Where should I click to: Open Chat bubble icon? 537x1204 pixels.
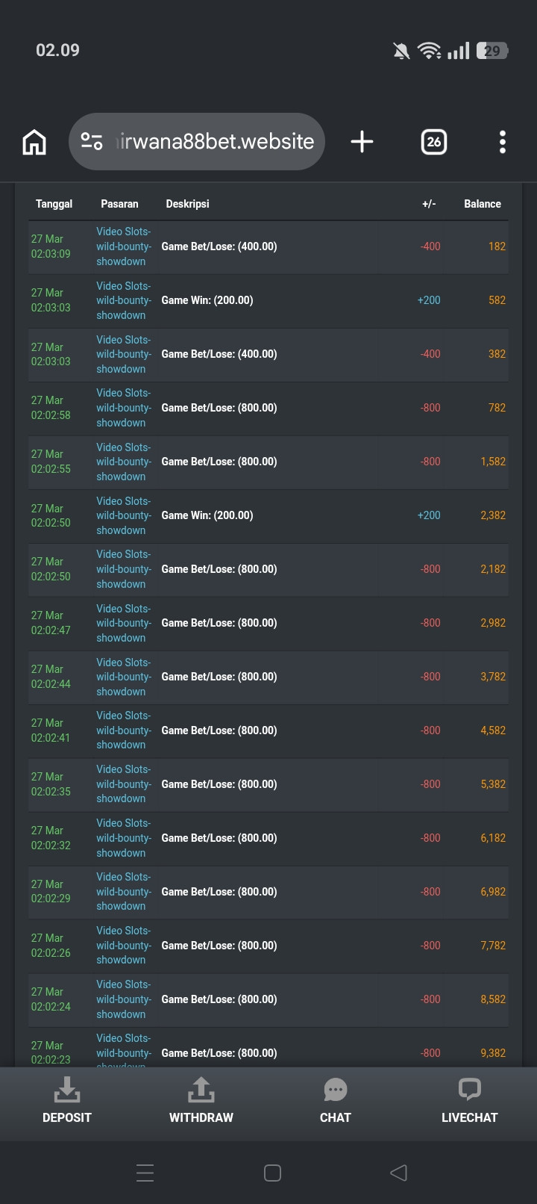click(336, 1090)
